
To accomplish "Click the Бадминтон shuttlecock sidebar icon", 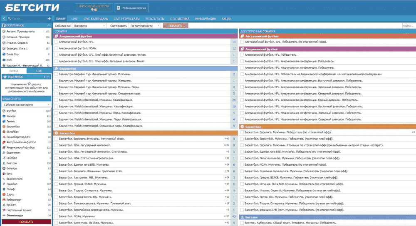I will click(x=4, y=152).
